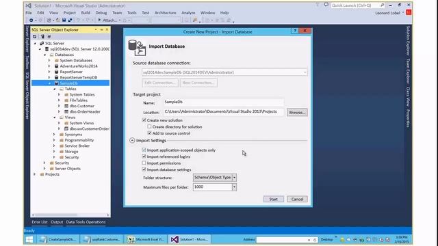Toggle Import application-scoped objects only checkbox
This screenshot has width=438, height=246.
[144, 150]
